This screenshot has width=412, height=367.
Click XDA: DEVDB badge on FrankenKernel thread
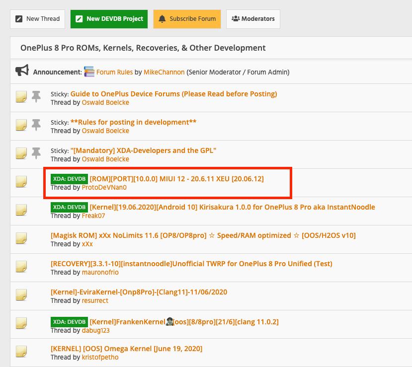point(70,322)
